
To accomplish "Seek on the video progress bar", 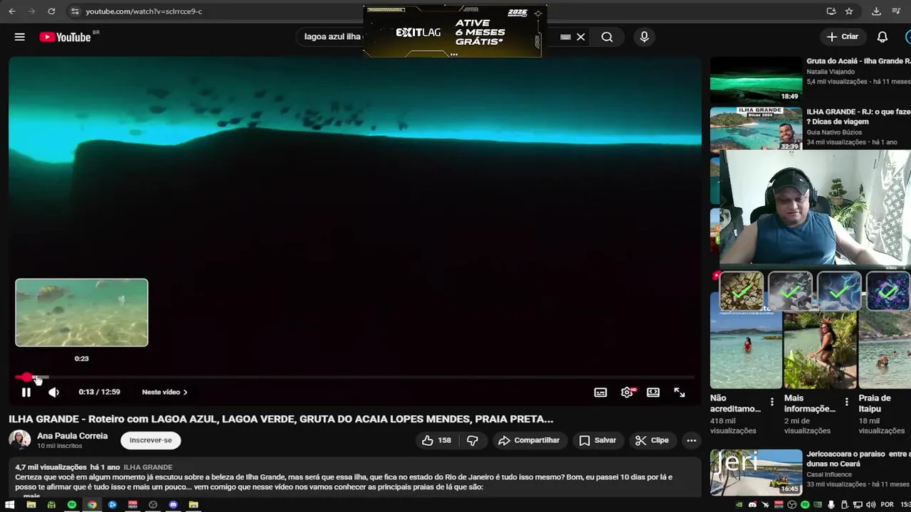I will (x=354, y=378).
